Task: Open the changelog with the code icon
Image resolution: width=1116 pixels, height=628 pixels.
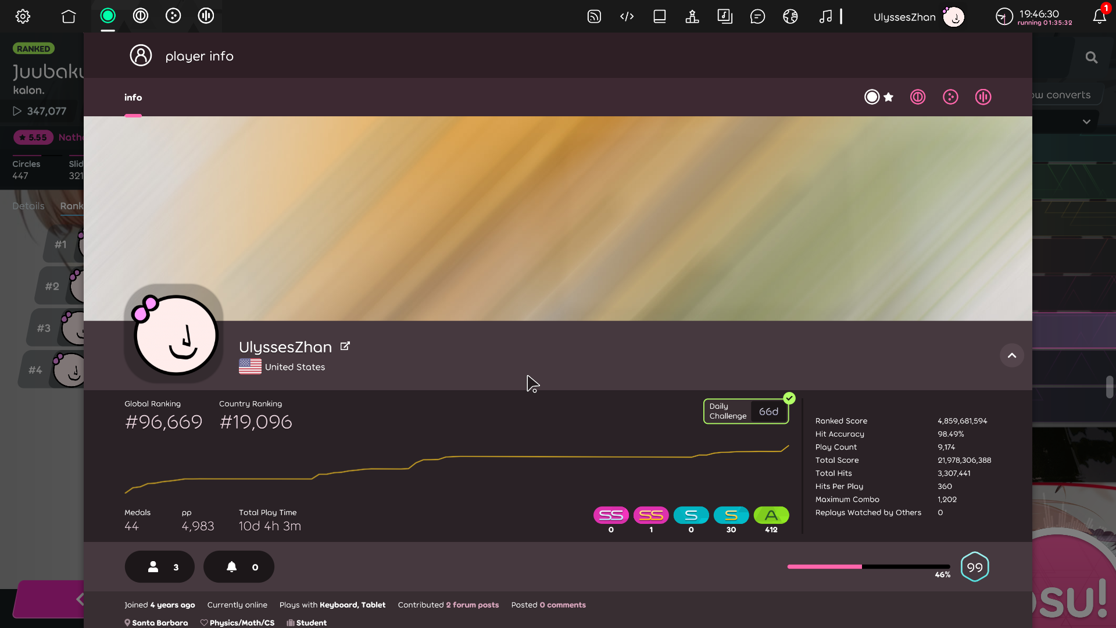Action: point(627,16)
